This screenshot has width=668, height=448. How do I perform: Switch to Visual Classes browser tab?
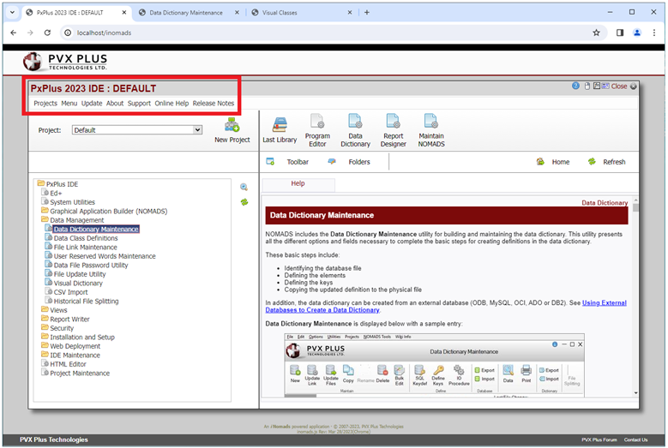pyautogui.click(x=280, y=13)
